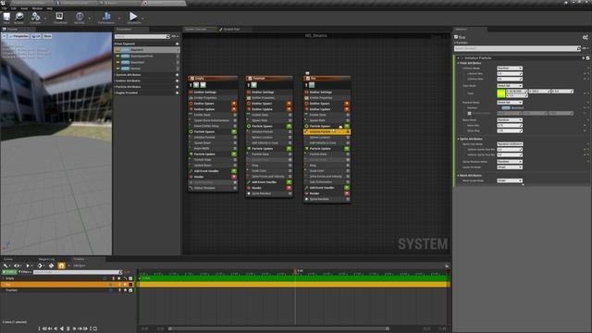Open the Simulation options dropdown arrow
The image size is (592, 333).
point(142,18)
